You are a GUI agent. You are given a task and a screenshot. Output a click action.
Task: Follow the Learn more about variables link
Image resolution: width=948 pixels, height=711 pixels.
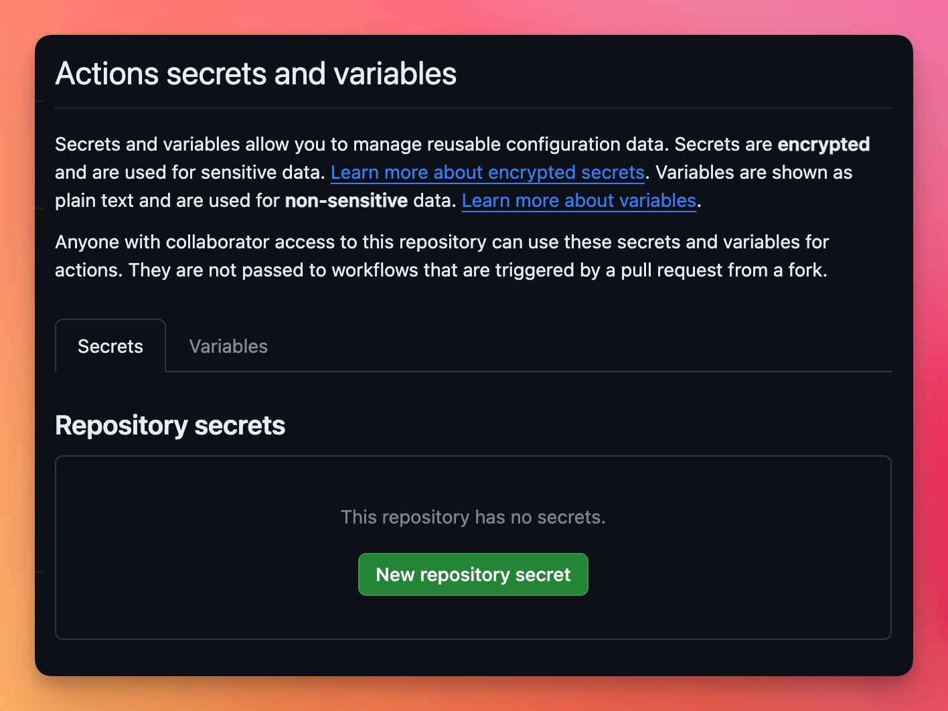point(579,201)
